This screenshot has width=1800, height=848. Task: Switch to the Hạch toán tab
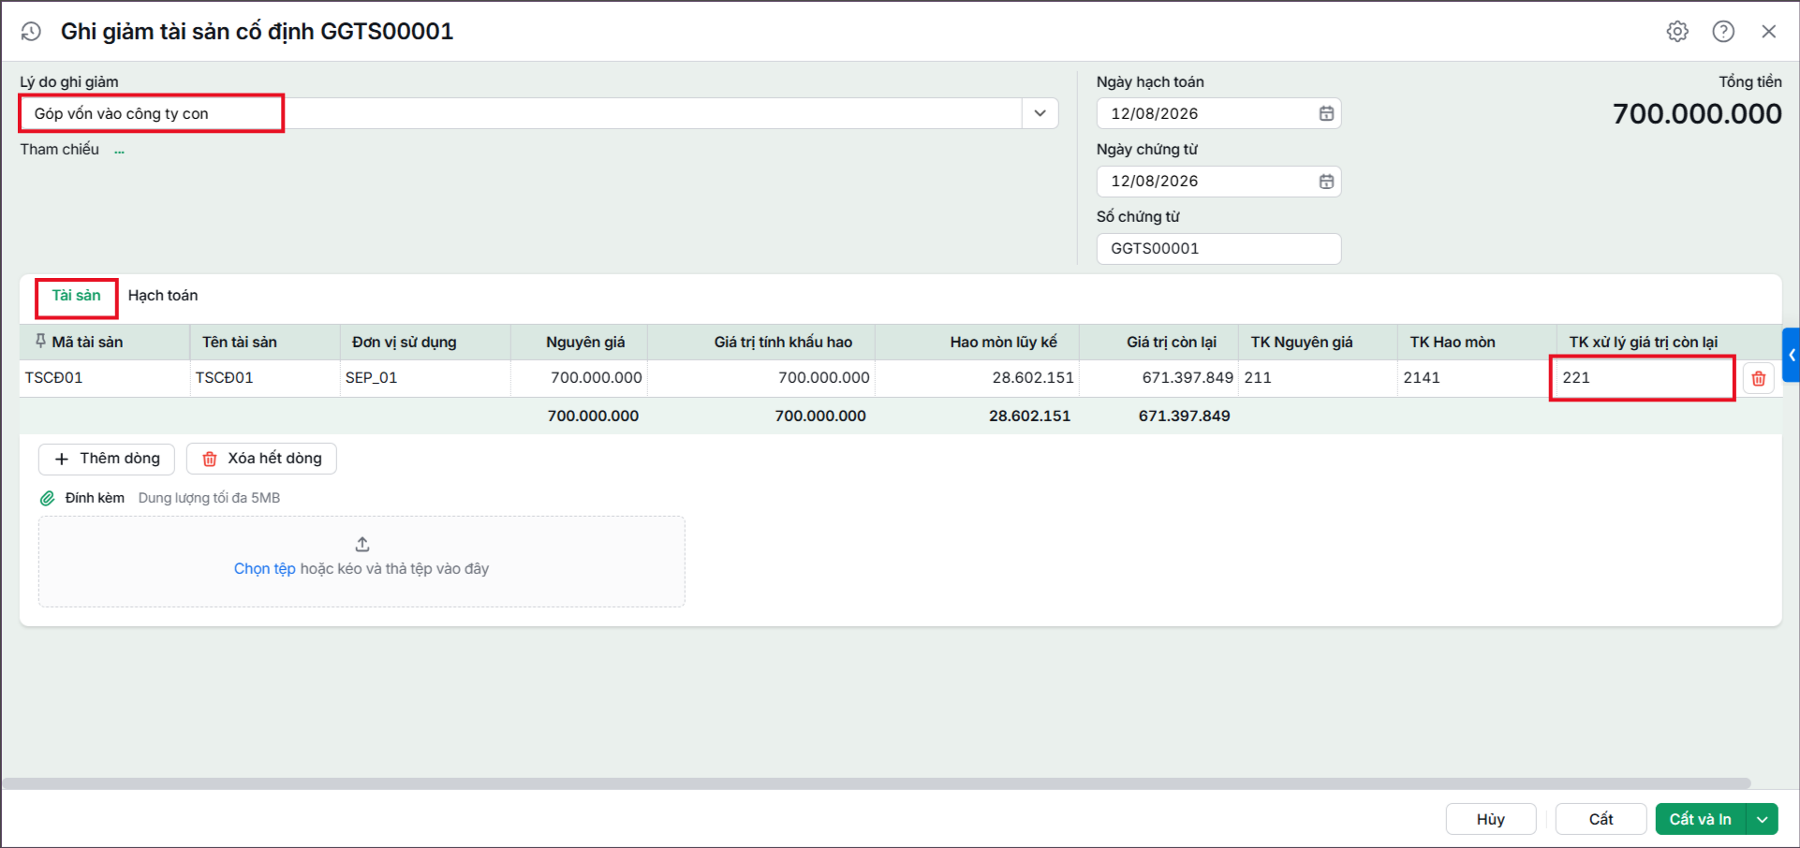[x=163, y=296]
